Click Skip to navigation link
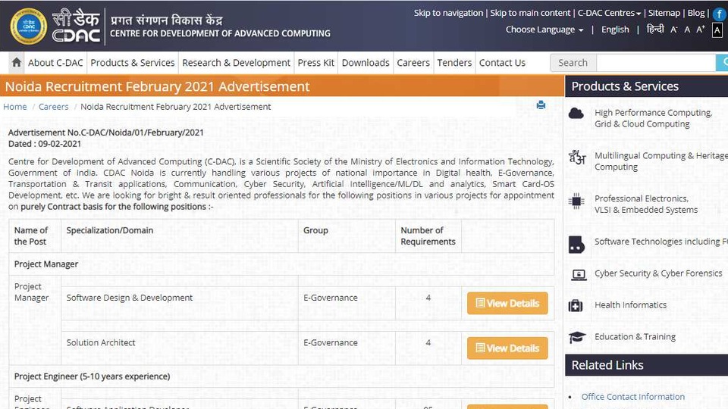This screenshot has height=409, width=728. tap(448, 13)
